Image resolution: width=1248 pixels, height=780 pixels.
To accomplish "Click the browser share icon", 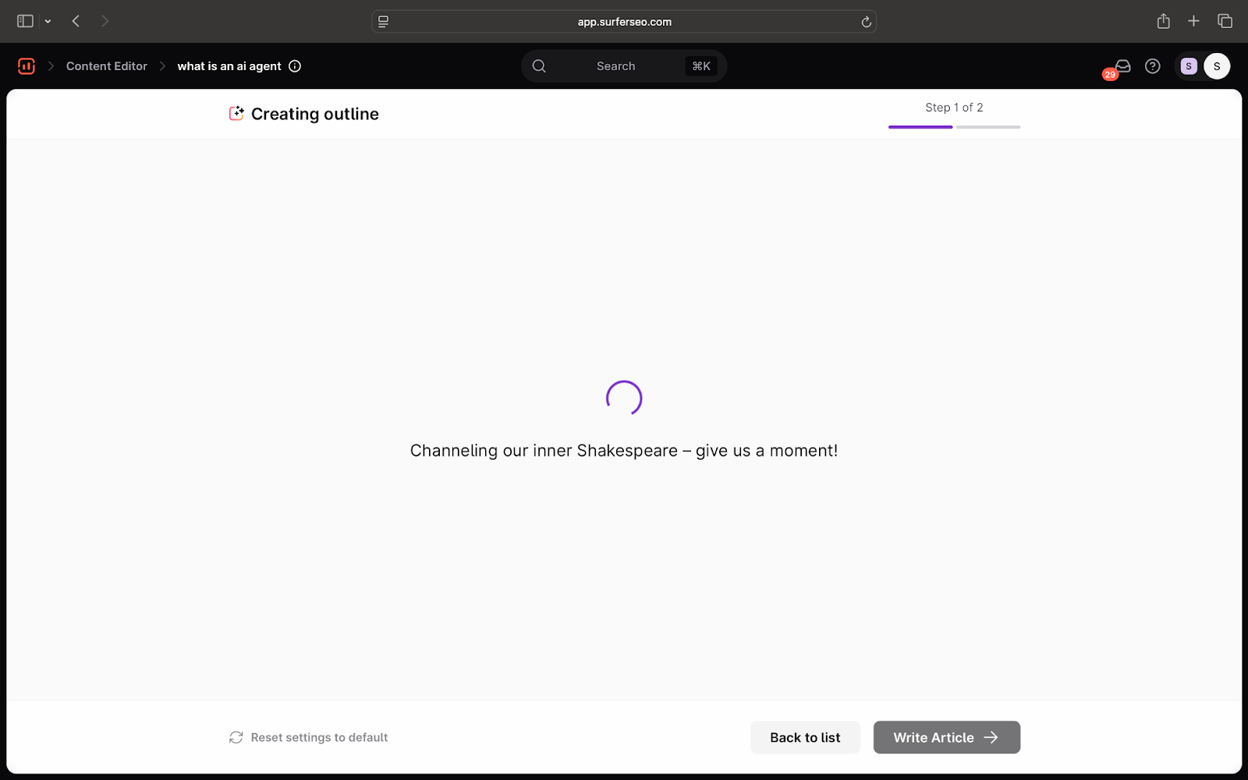I will [x=1163, y=21].
